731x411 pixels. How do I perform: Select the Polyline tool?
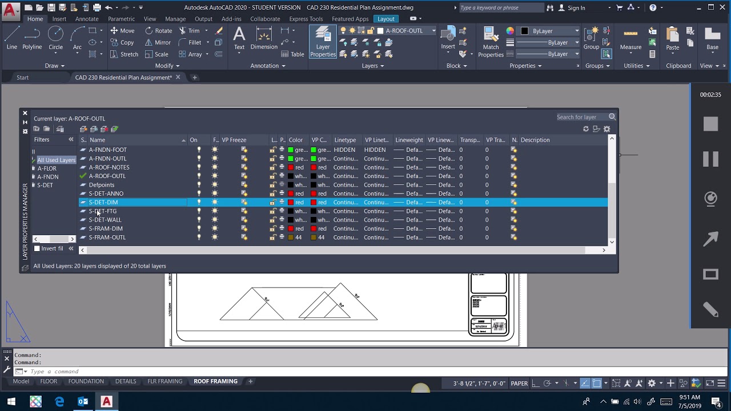pos(32,39)
